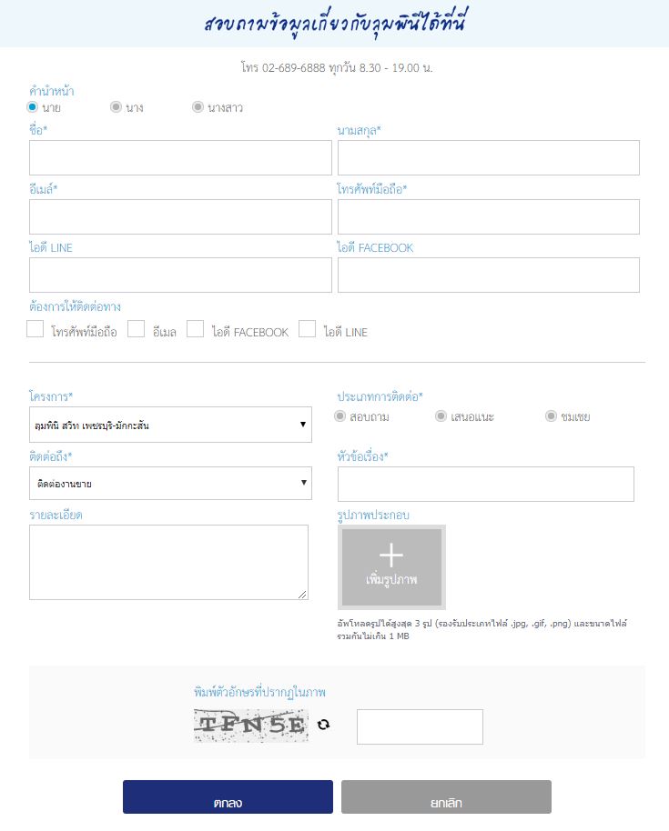This screenshot has height=831, width=669.
Task: Focus the ชื่อ first name field
Action: [x=180, y=158]
